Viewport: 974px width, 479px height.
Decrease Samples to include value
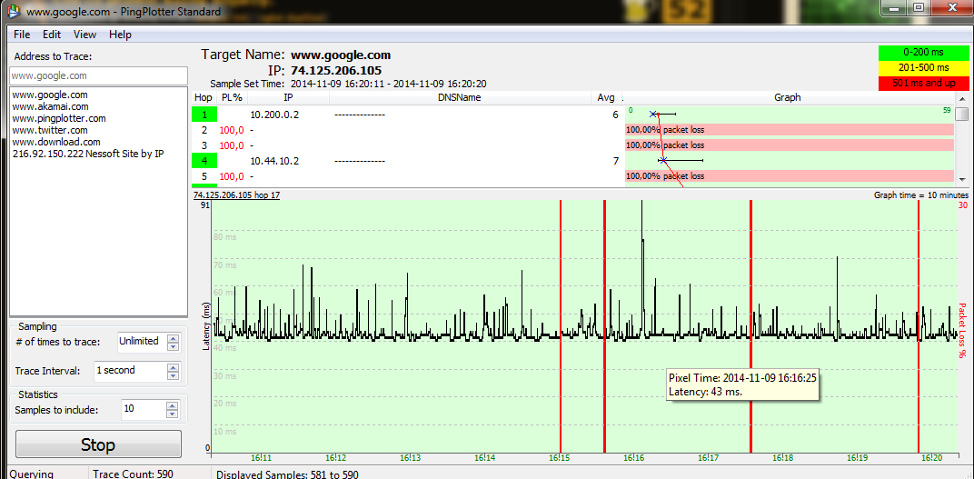click(x=174, y=414)
